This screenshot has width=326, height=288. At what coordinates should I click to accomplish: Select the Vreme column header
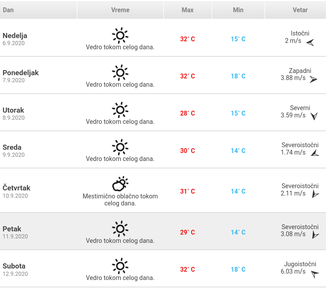pos(120,10)
